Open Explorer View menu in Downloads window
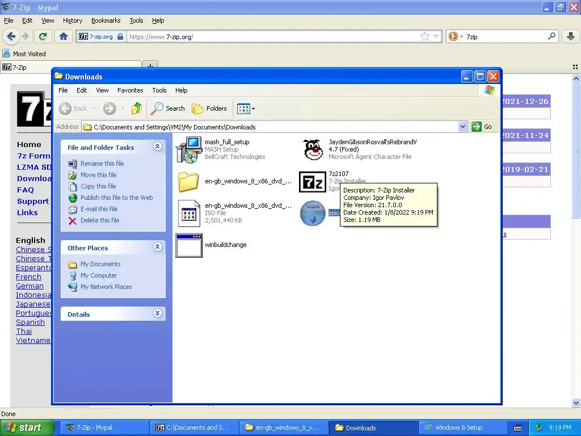The width and height of the screenshot is (581, 436). (x=102, y=90)
